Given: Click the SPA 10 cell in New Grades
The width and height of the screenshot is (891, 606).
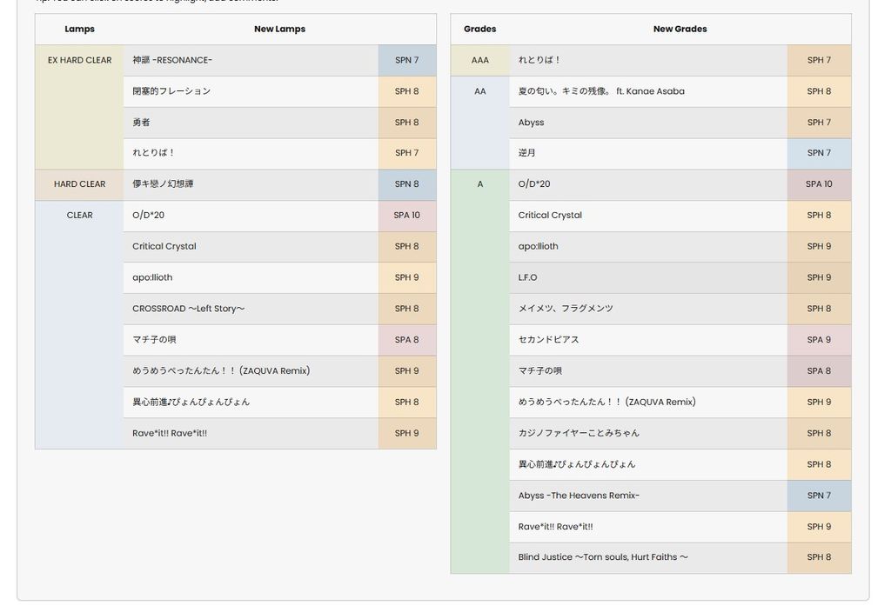Looking at the screenshot, I should tap(819, 184).
